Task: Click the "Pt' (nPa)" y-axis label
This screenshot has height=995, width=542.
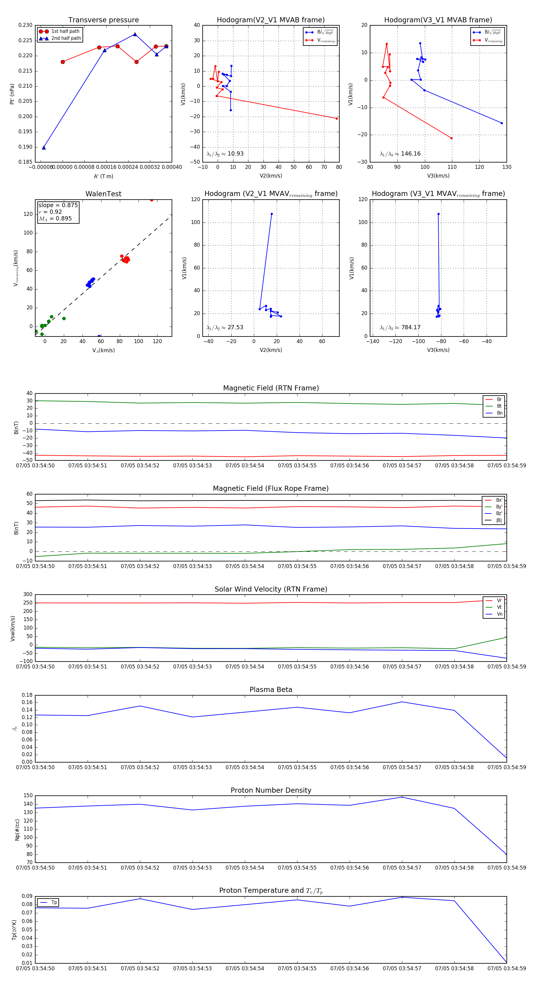Action: point(12,94)
